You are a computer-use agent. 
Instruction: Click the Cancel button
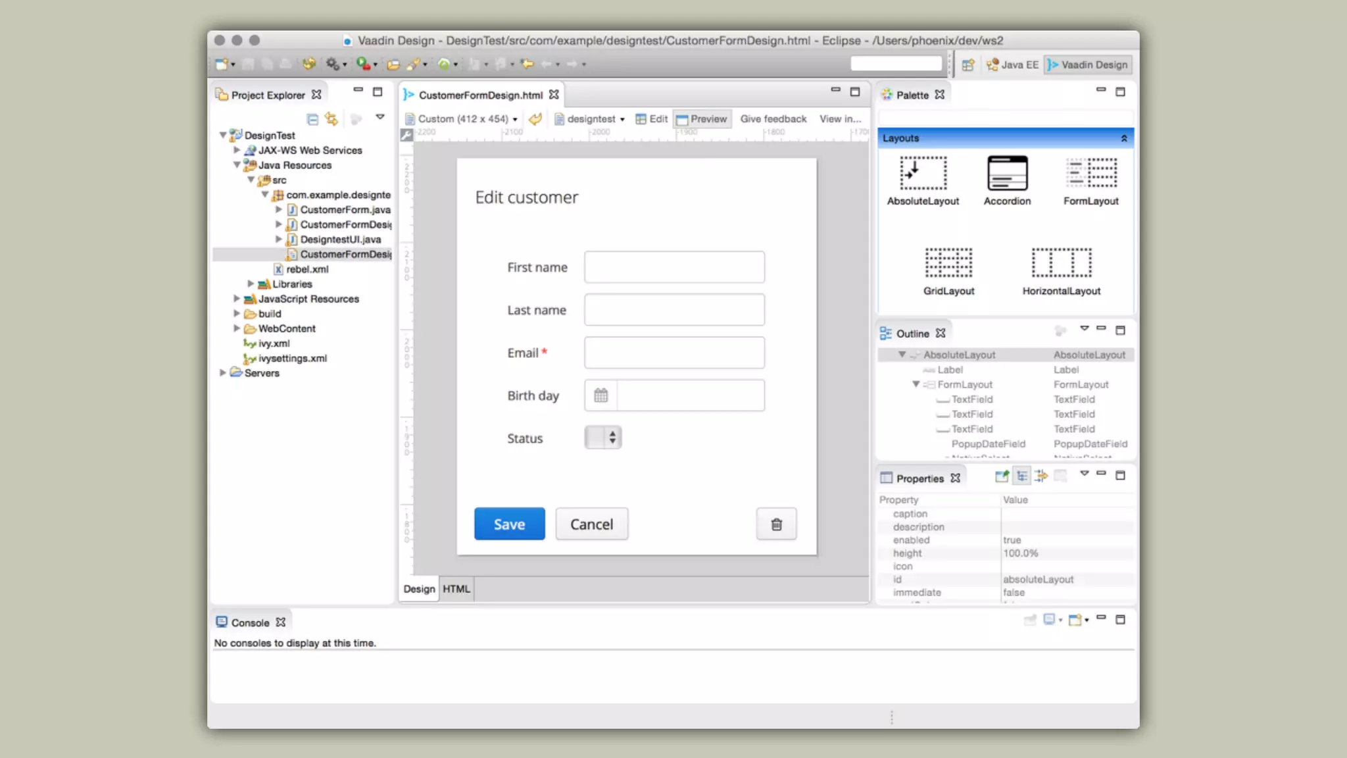(x=591, y=524)
